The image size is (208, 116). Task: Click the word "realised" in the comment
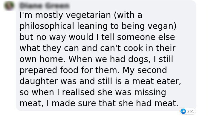[x=78, y=92]
